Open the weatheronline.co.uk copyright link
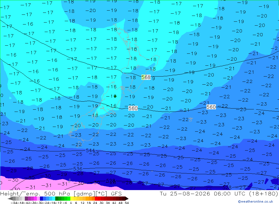279x204 pixels. click(x=256, y=201)
